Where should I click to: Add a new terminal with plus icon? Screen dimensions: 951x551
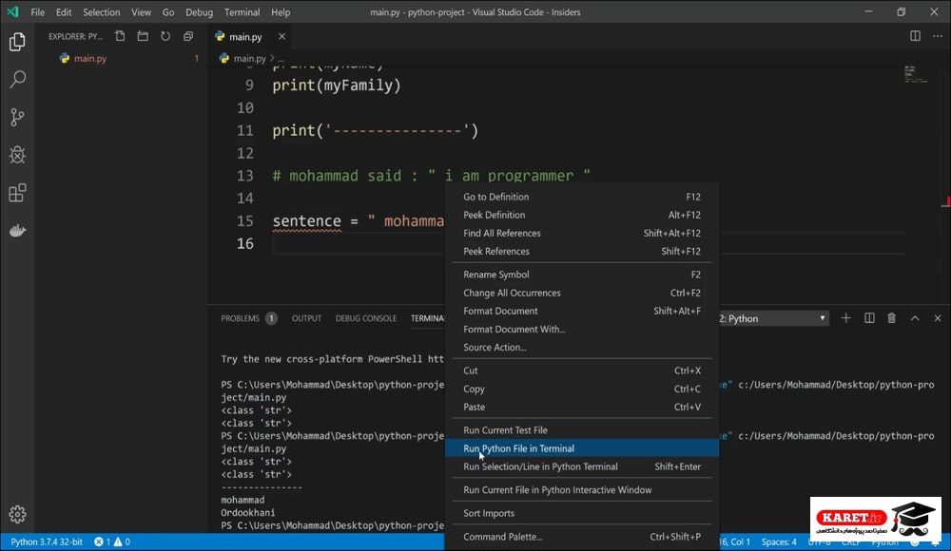[x=846, y=318]
